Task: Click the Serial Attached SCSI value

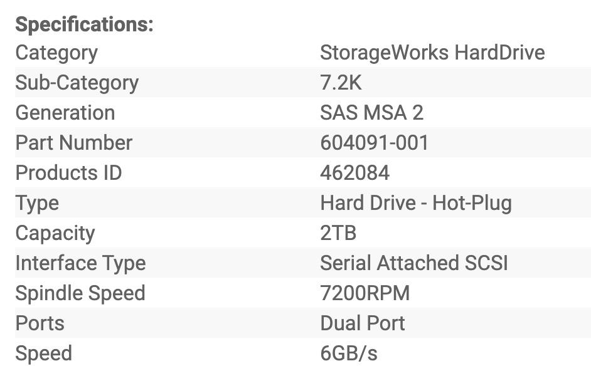Action: click(414, 263)
